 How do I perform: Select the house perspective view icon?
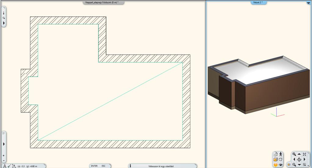(275, 154)
